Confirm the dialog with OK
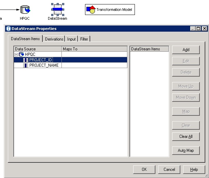The width and height of the screenshot is (209, 178). [144, 169]
